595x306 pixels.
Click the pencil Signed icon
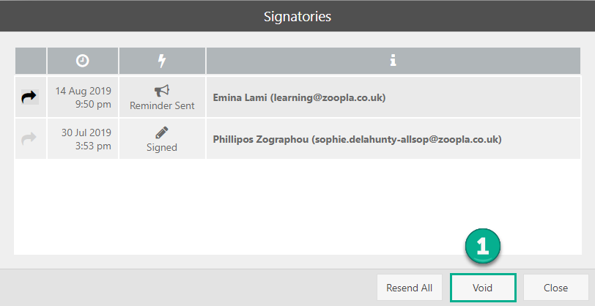[162, 132]
